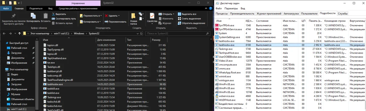
Task: Click the Rename (Переименовать) icon
Action: coord(106,22)
